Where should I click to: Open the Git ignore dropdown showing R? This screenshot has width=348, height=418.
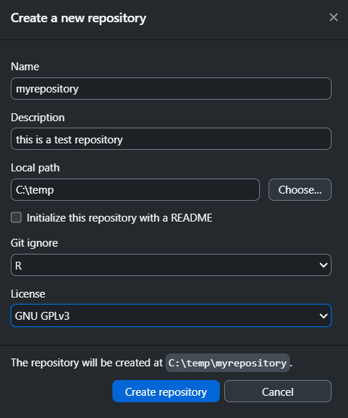pos(171,265)
